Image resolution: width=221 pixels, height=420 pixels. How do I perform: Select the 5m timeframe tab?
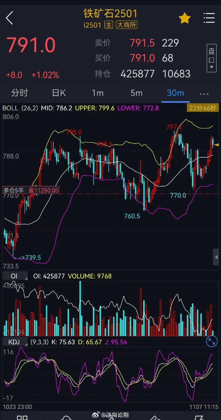pyautogui.click(x=136, y=93)
